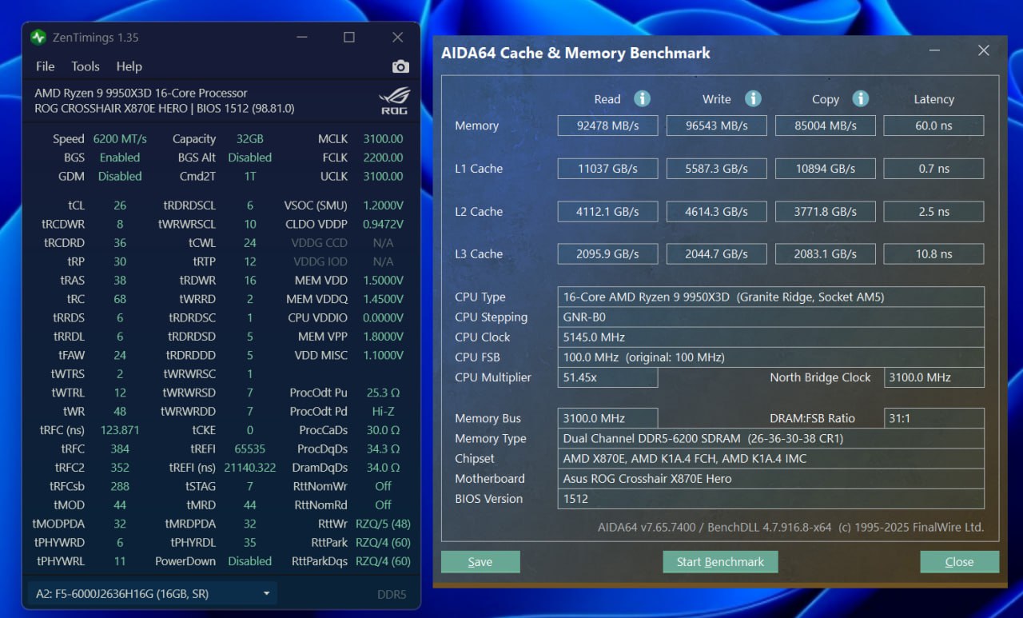Image resolution: width=1023 pixels, height=618 pixels.
Task: Click the Memory Read 92478 MB/s field
Action: 607,126
